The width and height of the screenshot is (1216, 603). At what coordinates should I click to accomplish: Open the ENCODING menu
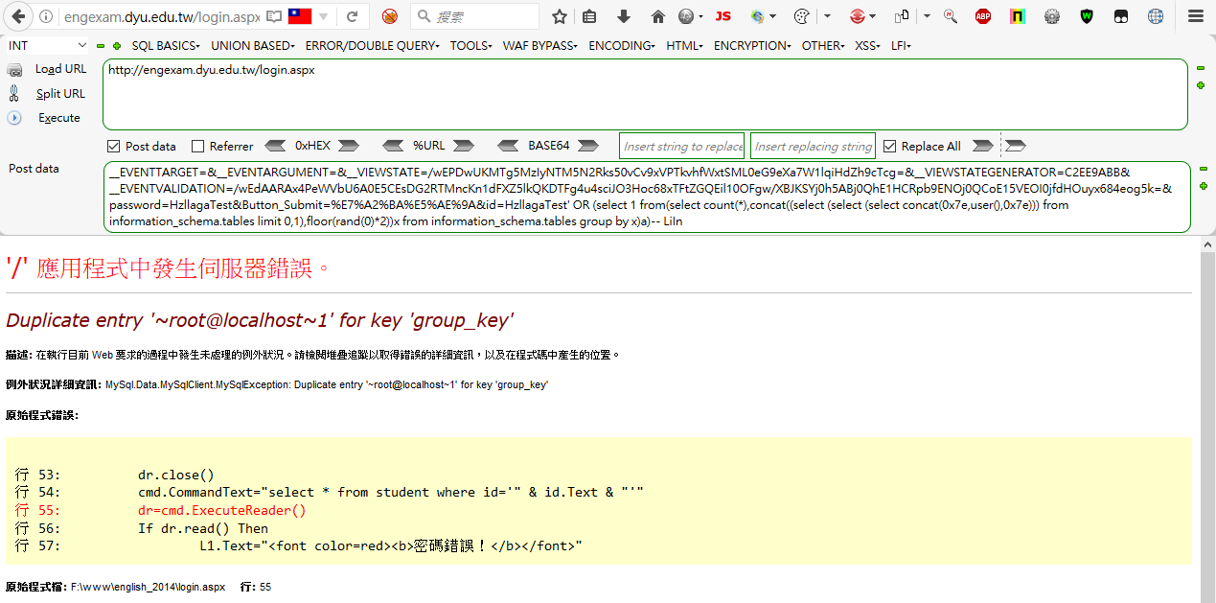click(x=622, y=46)
